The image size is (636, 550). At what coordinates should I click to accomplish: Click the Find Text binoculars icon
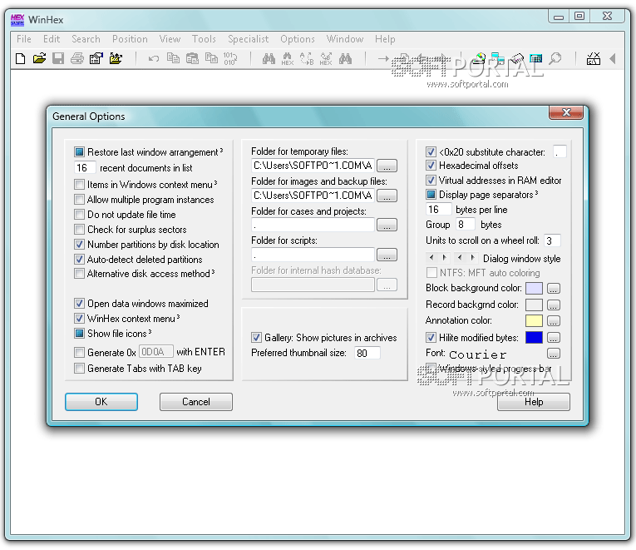[269, 59]
